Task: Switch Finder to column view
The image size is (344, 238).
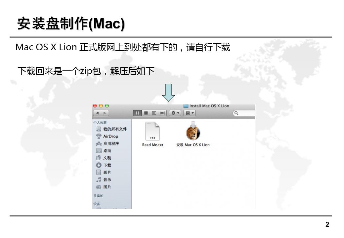Action: tap(154, 113)
